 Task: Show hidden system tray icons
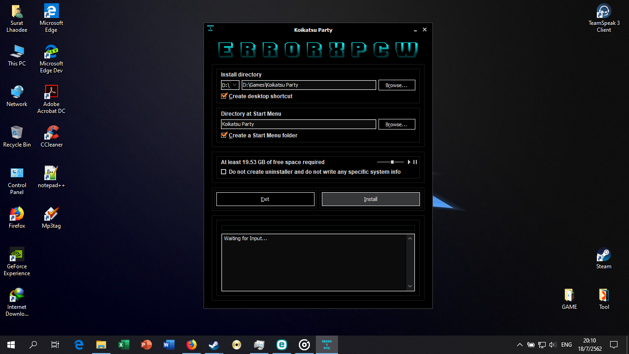coord(519,345)
